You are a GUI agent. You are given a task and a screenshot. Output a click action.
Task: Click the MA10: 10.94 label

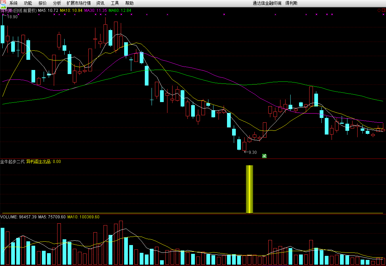(x=71, y=10)
